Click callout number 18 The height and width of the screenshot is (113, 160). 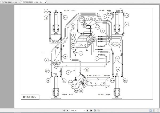[x=73, y=43]
